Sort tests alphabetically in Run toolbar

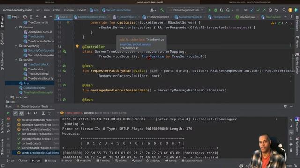click(x=29, y=113)
